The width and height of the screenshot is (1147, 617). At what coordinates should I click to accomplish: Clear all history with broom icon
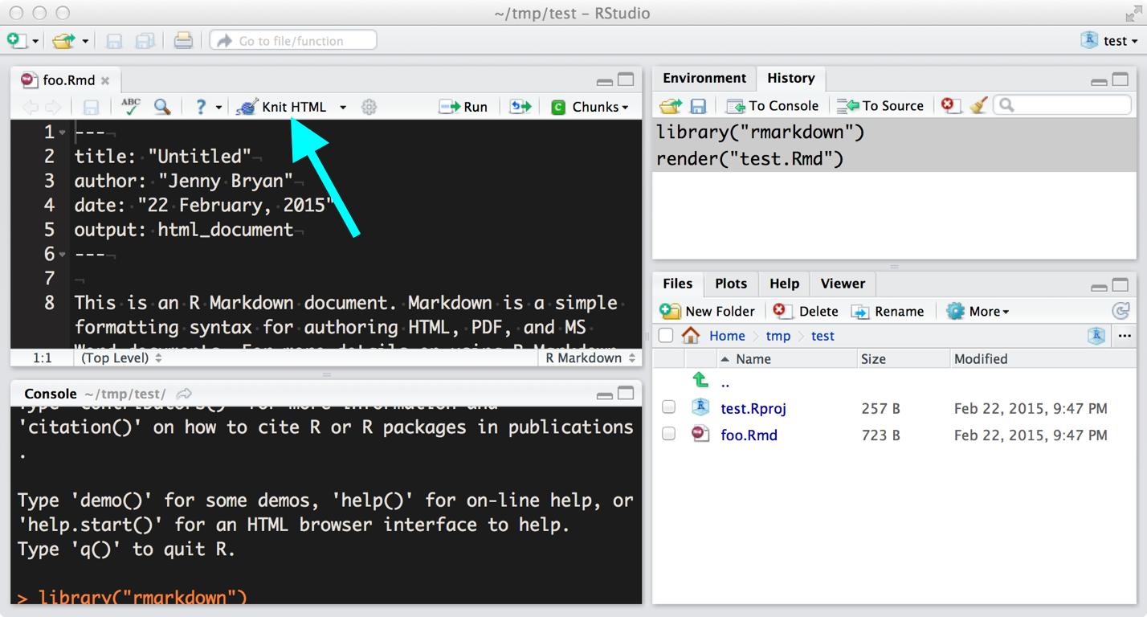(978, 106)
